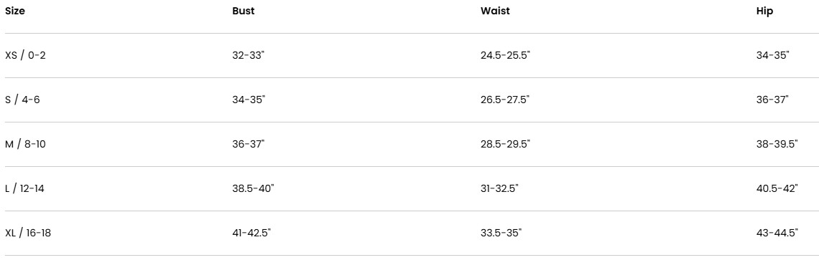The image size is (819, 260).
Task: Click the 32-33" bust measurement
Action: coord(249,55)
